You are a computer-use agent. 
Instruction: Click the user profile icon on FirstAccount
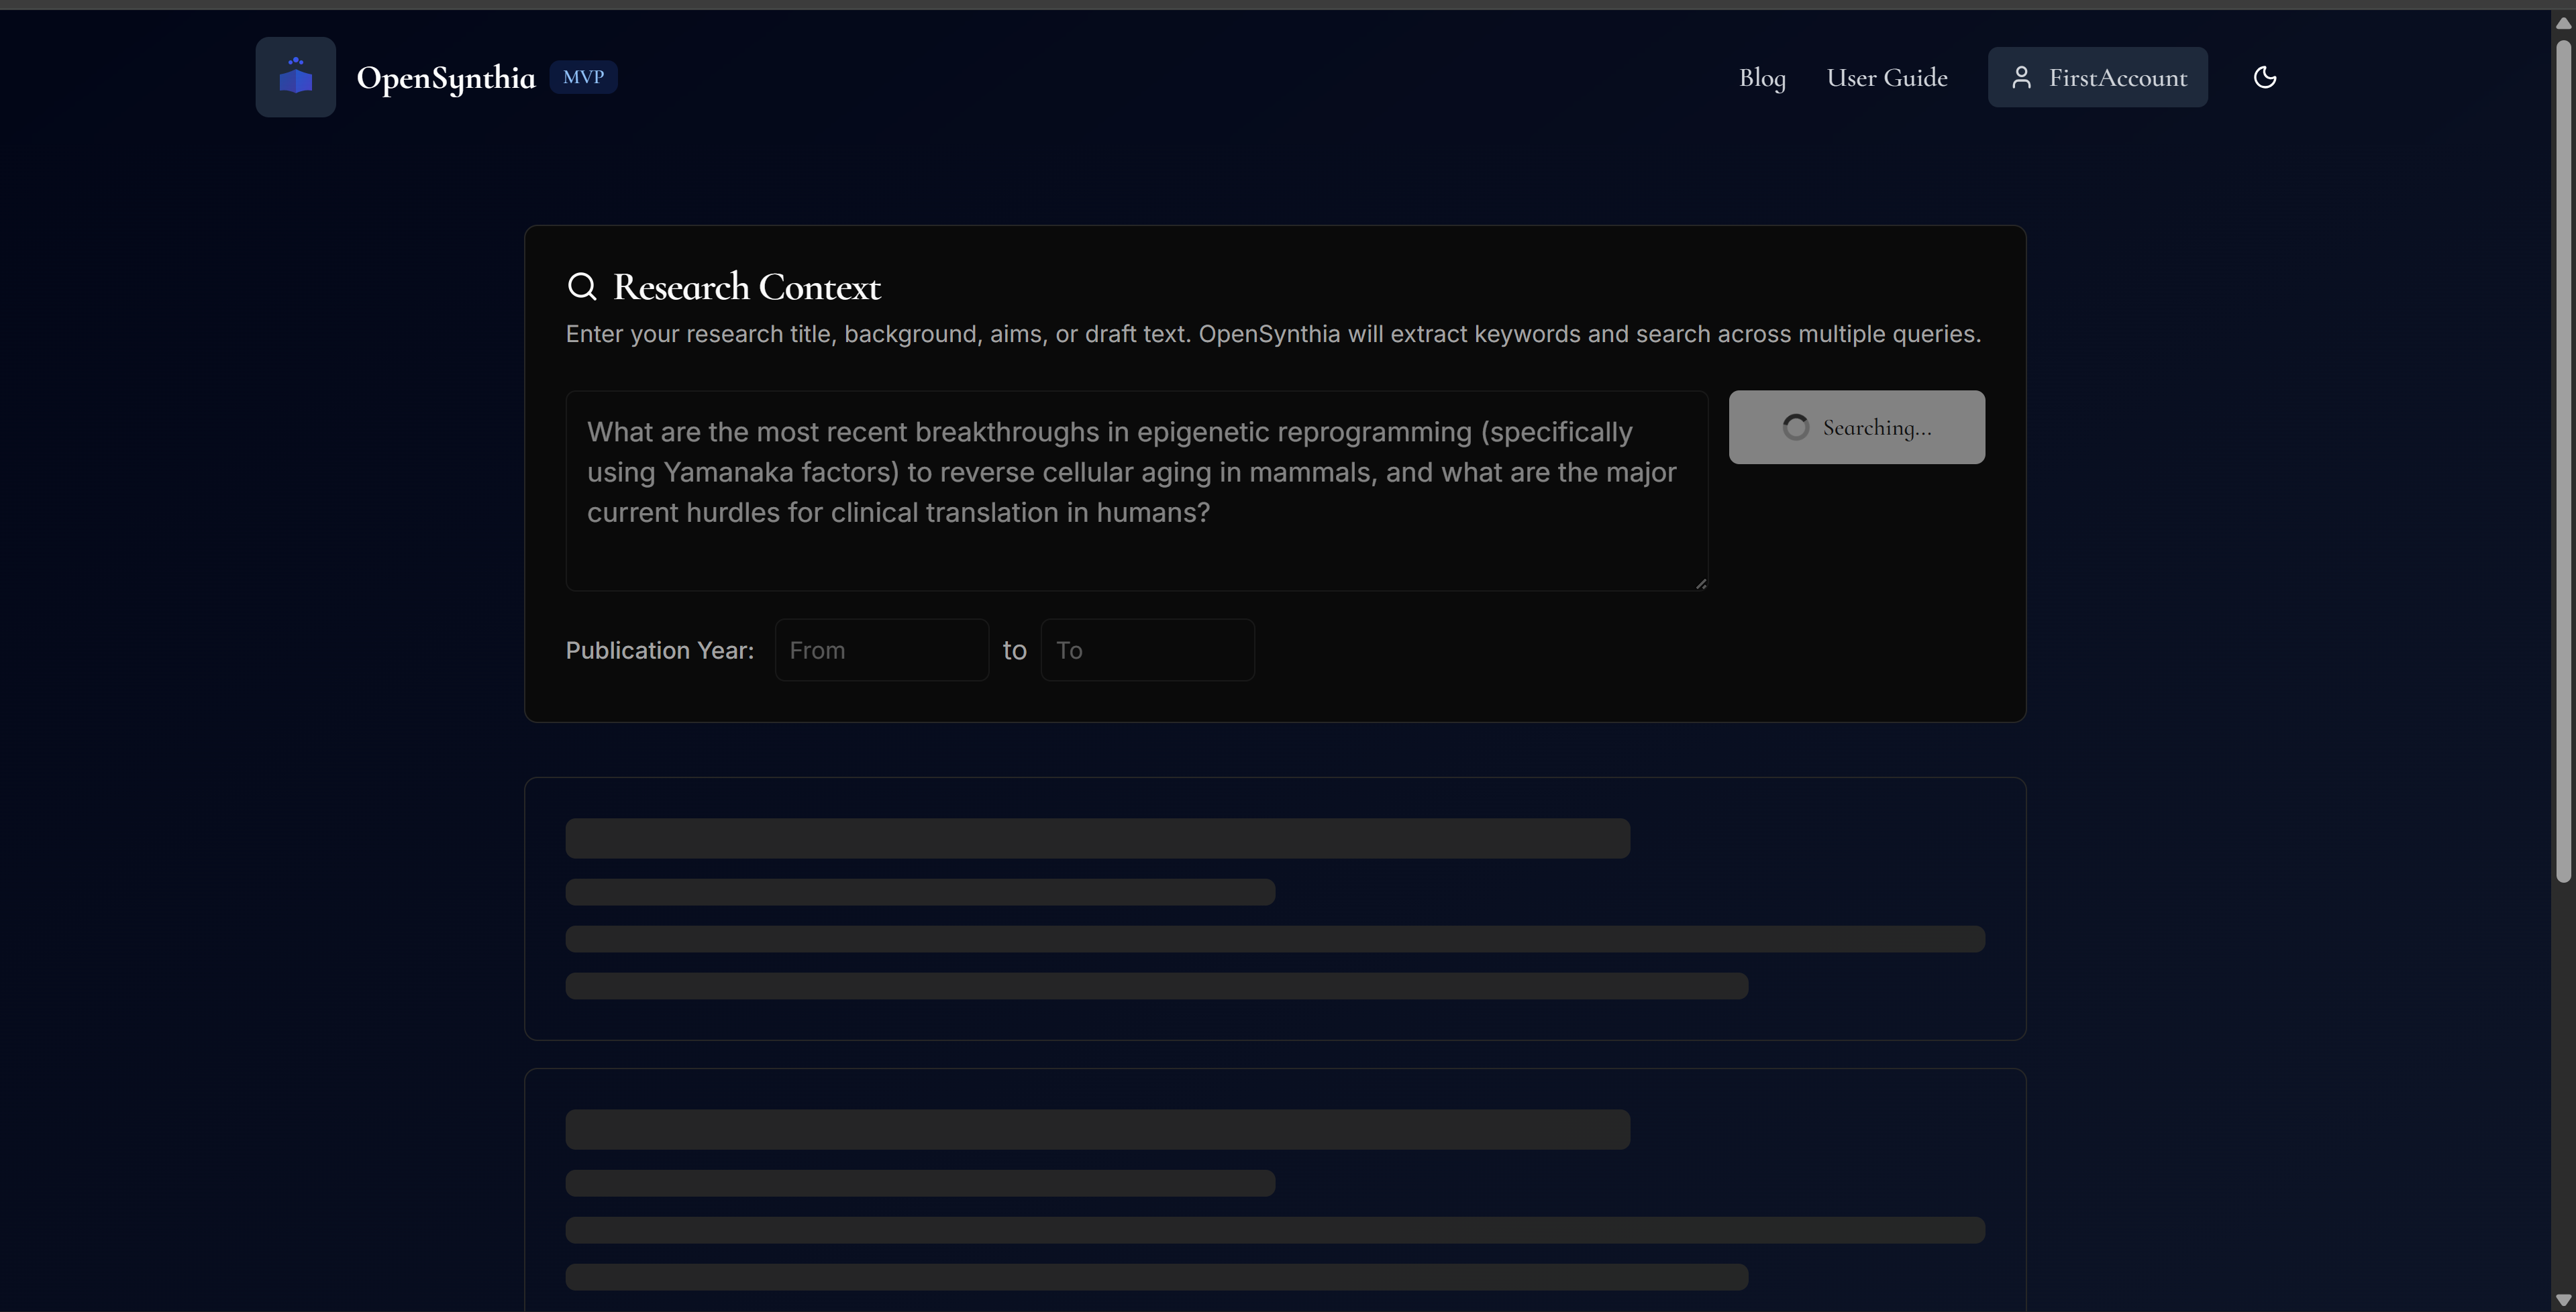coord(2023,76)
